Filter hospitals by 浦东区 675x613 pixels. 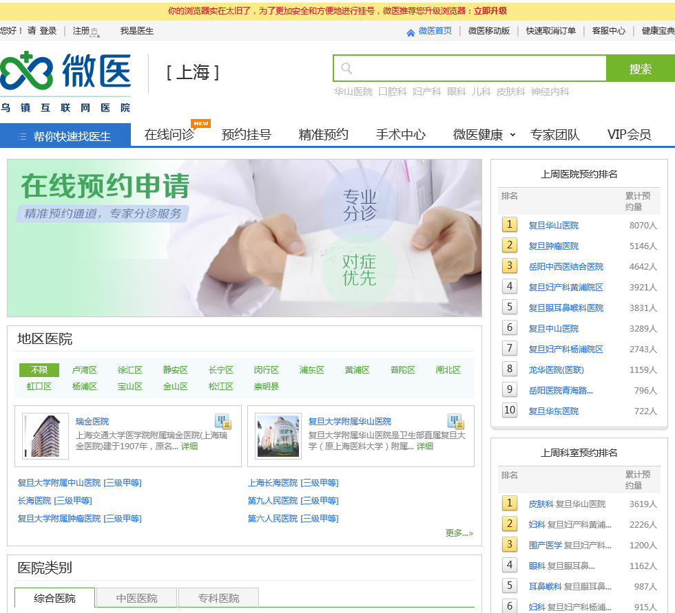point(311,369)
